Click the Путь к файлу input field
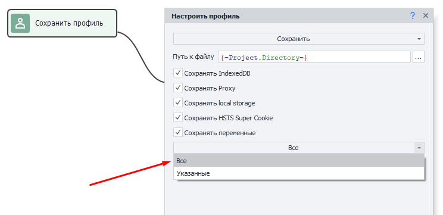443x215 pixels. pyautogui.click(x=314, y=57)
